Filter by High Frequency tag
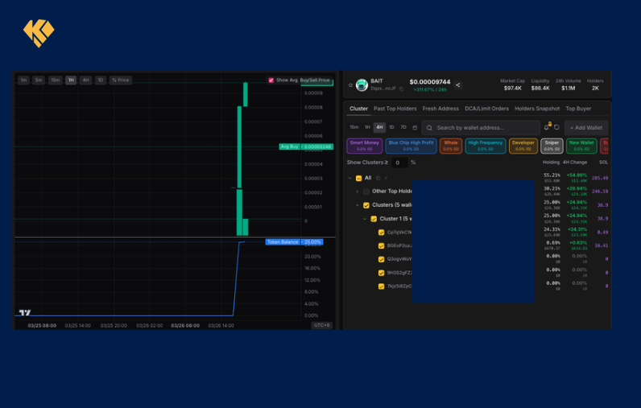 tap(486, 146)
